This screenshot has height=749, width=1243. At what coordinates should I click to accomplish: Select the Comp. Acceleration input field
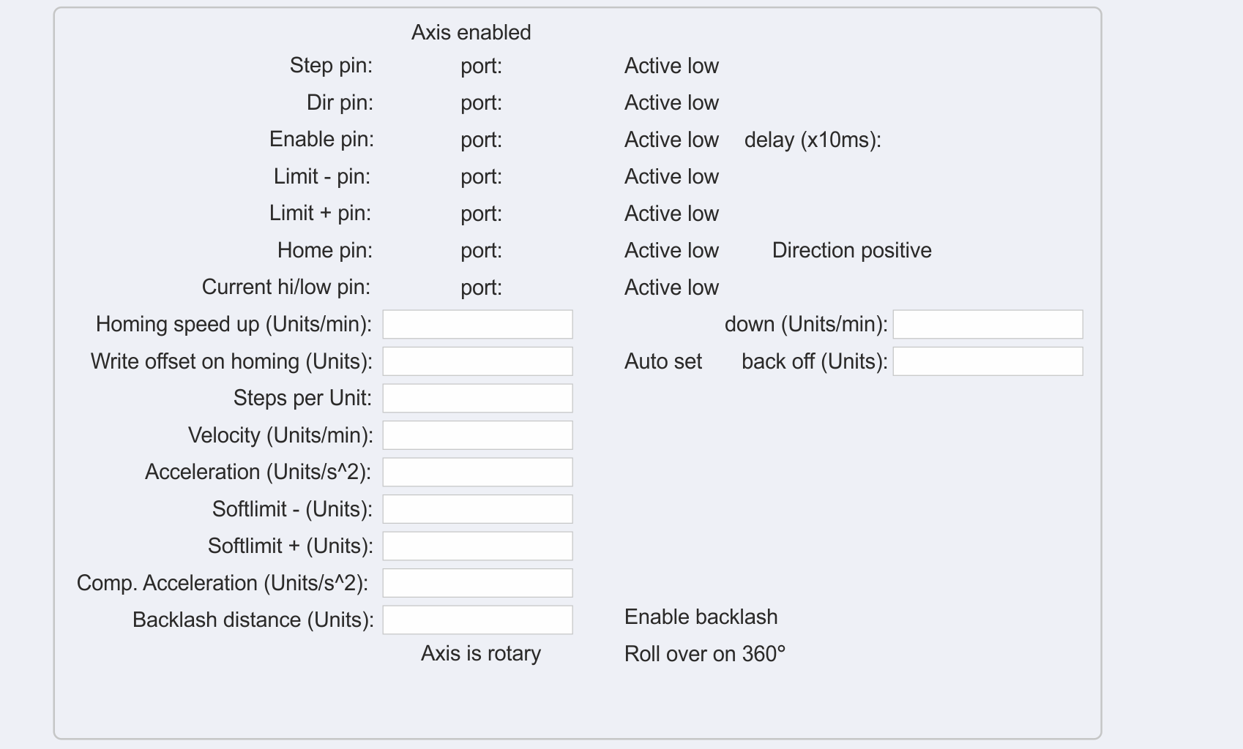click(477, 583)
